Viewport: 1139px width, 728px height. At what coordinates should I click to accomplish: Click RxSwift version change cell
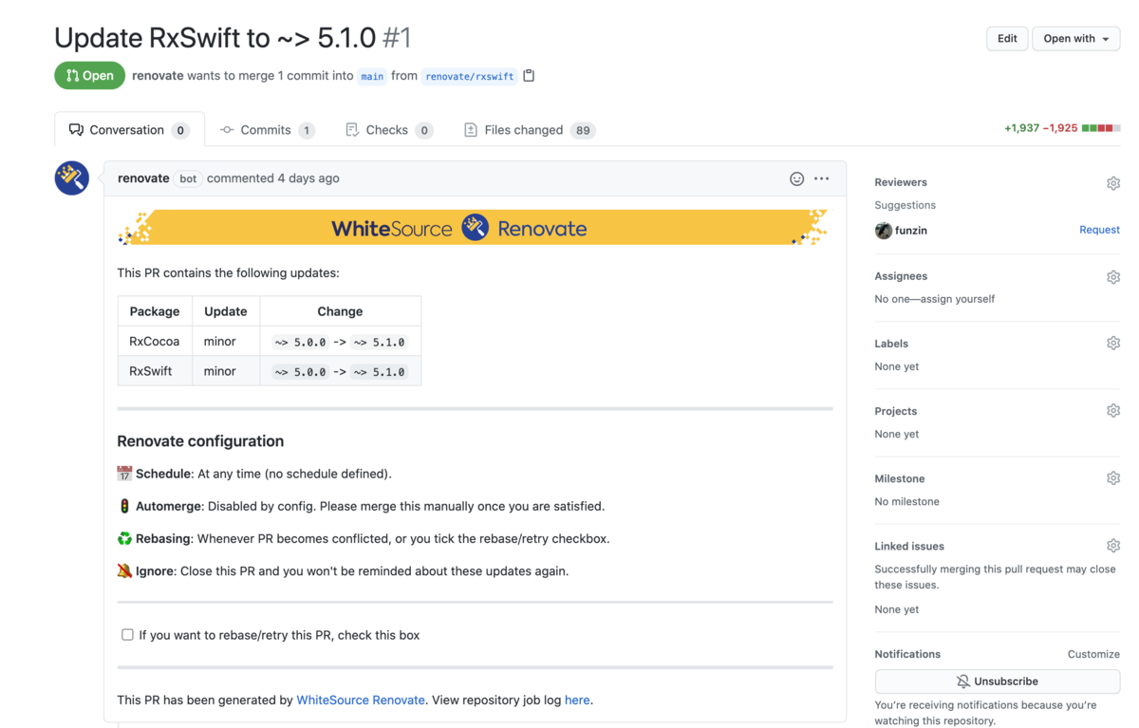point(340,371)
